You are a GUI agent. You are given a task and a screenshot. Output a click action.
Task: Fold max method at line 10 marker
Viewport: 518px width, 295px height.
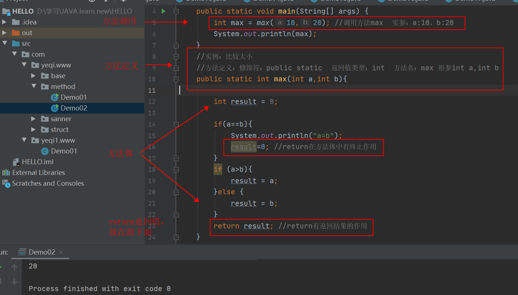pyautogui.click(x=176, y=79)
